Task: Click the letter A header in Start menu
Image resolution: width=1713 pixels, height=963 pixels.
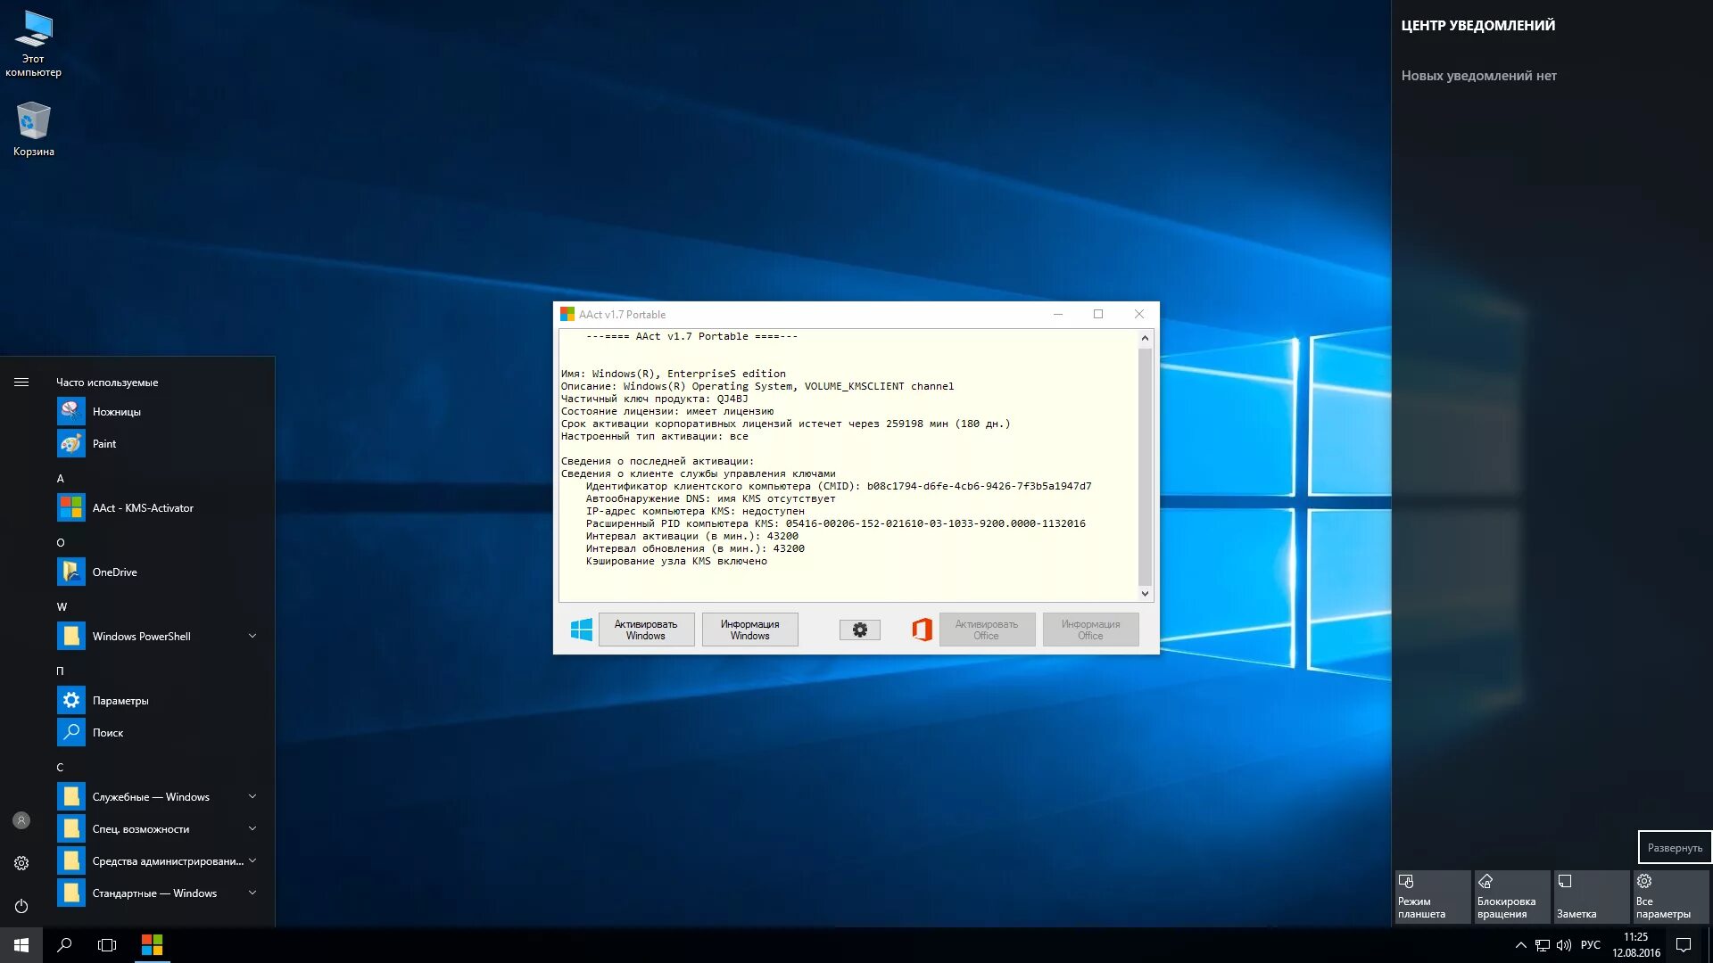Action: tap(61, 479)
